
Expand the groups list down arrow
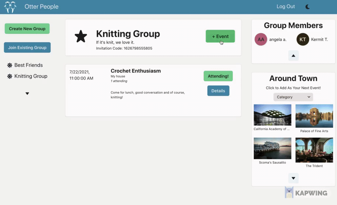27,94
